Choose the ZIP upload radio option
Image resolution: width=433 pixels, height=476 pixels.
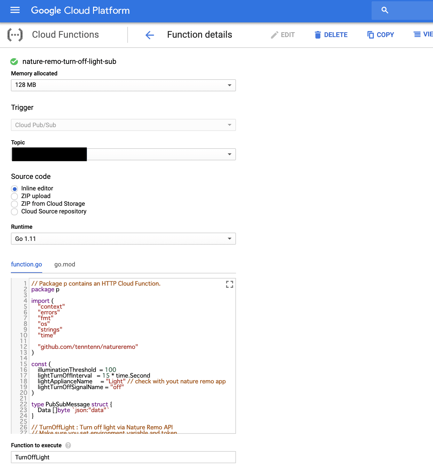pos(14,196)
